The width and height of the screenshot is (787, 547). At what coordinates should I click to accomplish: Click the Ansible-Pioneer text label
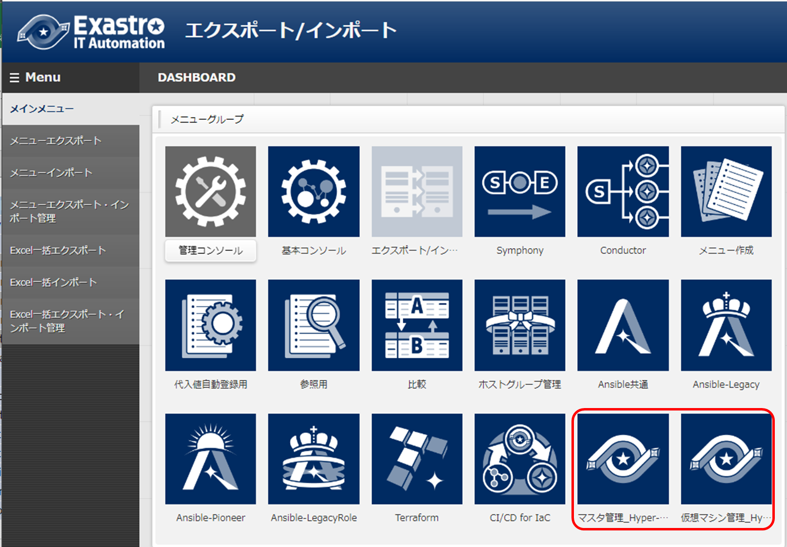tap(211, 518)
